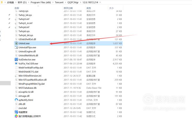Expand chevron after 此电脑 in address bar
This screenshot has width=192, height=118.
[x=16, y=2]
